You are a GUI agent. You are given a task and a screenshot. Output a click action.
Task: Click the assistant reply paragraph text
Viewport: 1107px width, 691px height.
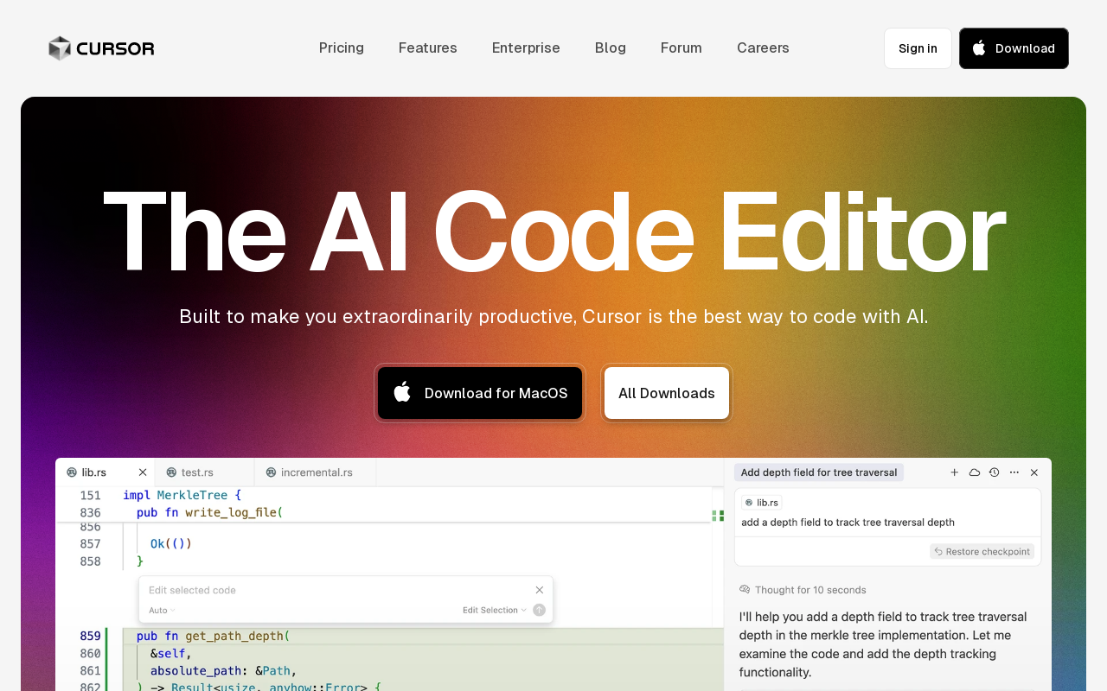[883, 644]
